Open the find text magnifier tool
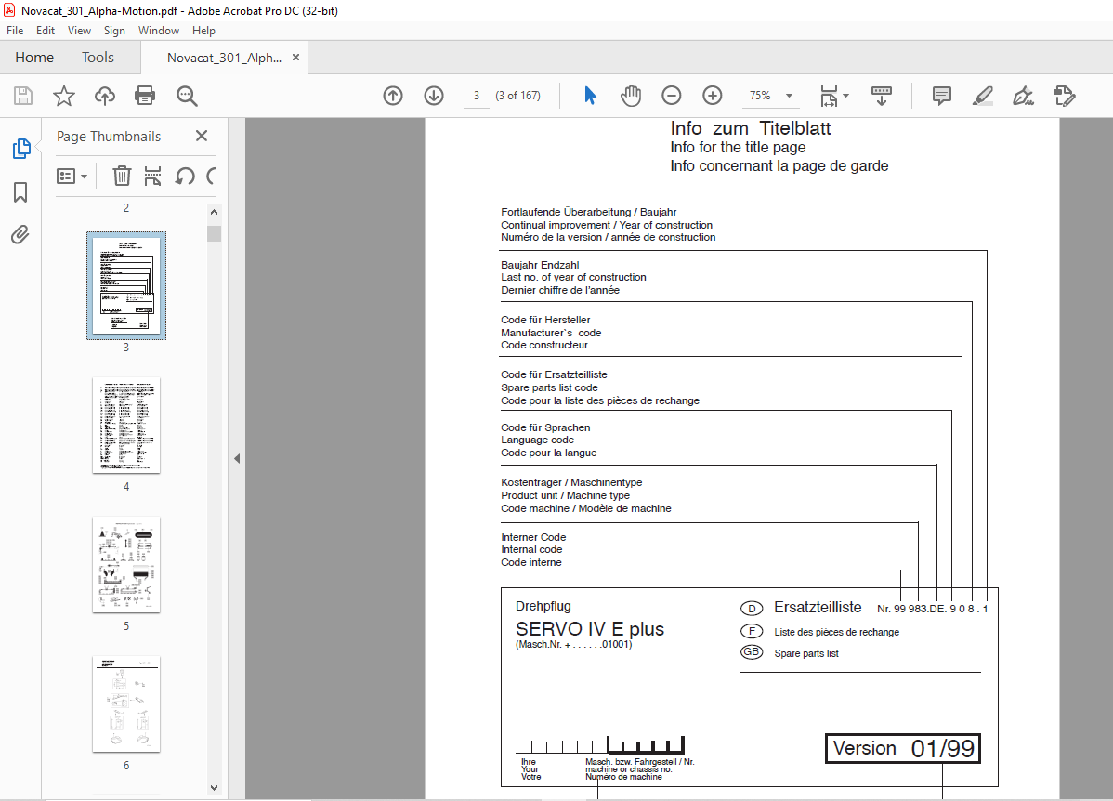 click(187, 96)
